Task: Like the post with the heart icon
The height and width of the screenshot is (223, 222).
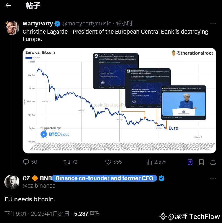Action: click(x=108, y=162)
